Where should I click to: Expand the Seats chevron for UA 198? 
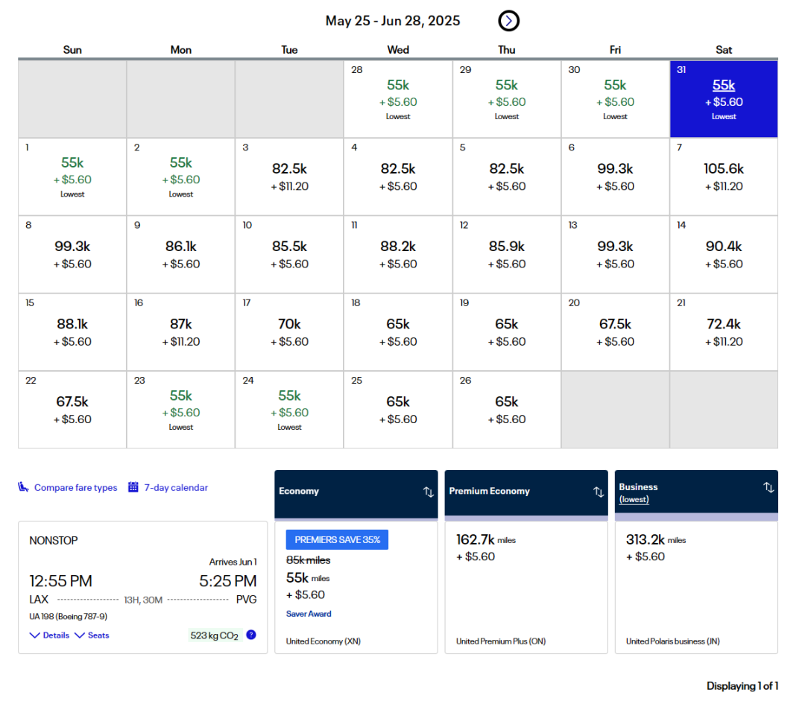tap(80, 635)
